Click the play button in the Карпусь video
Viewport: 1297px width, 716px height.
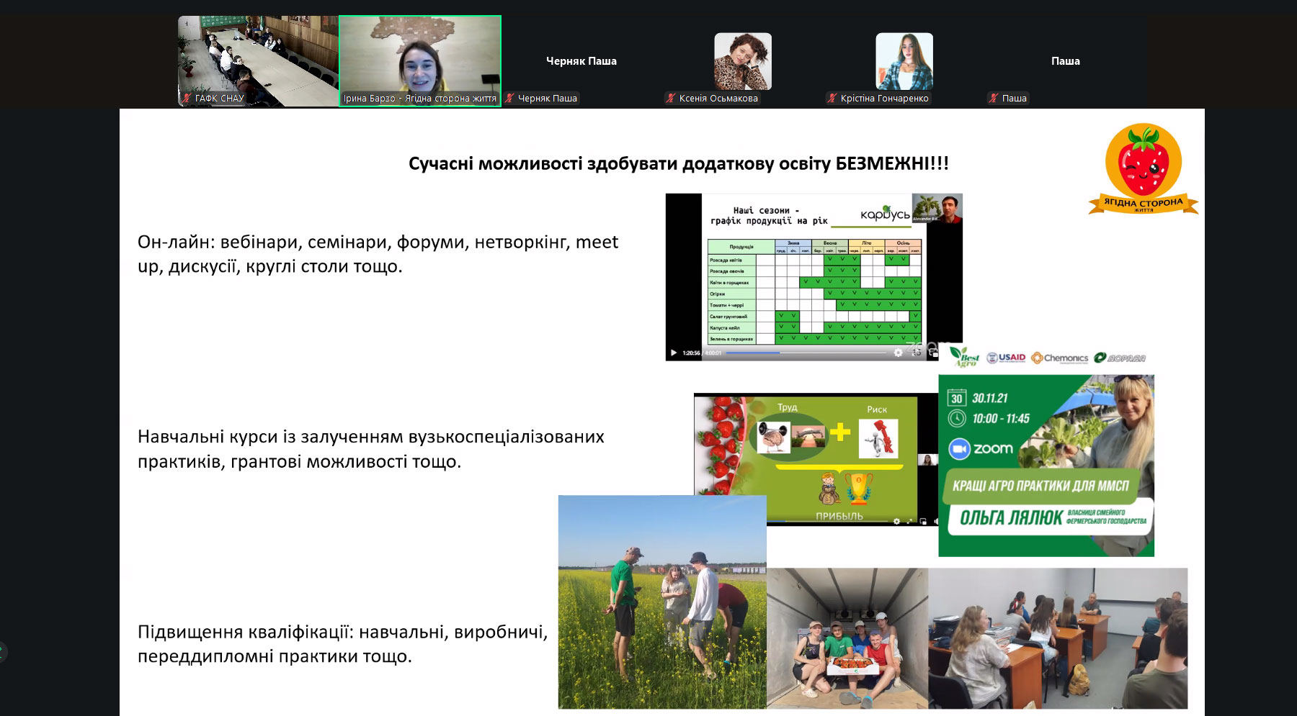[x=674, y=353]
